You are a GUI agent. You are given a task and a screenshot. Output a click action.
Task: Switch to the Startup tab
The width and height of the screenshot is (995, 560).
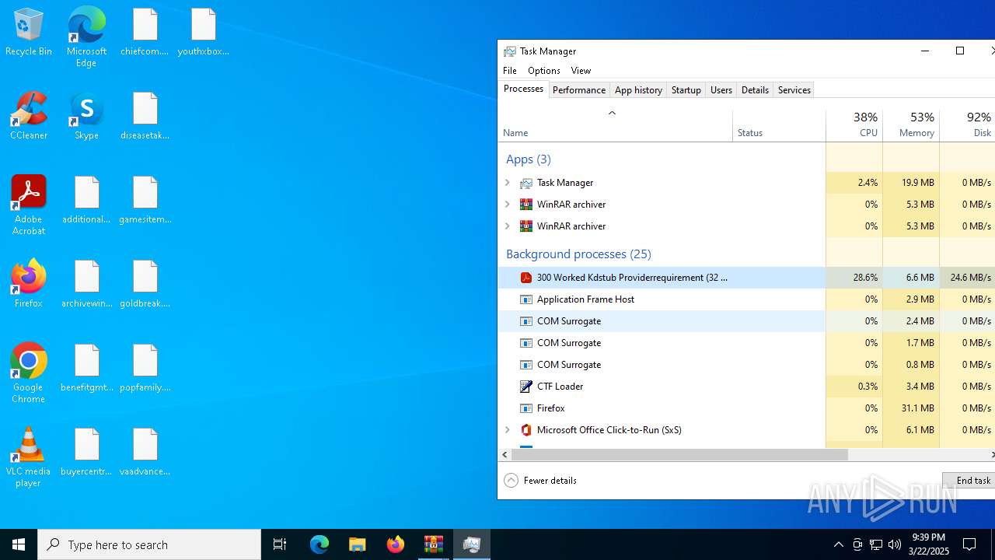[686, 90]
